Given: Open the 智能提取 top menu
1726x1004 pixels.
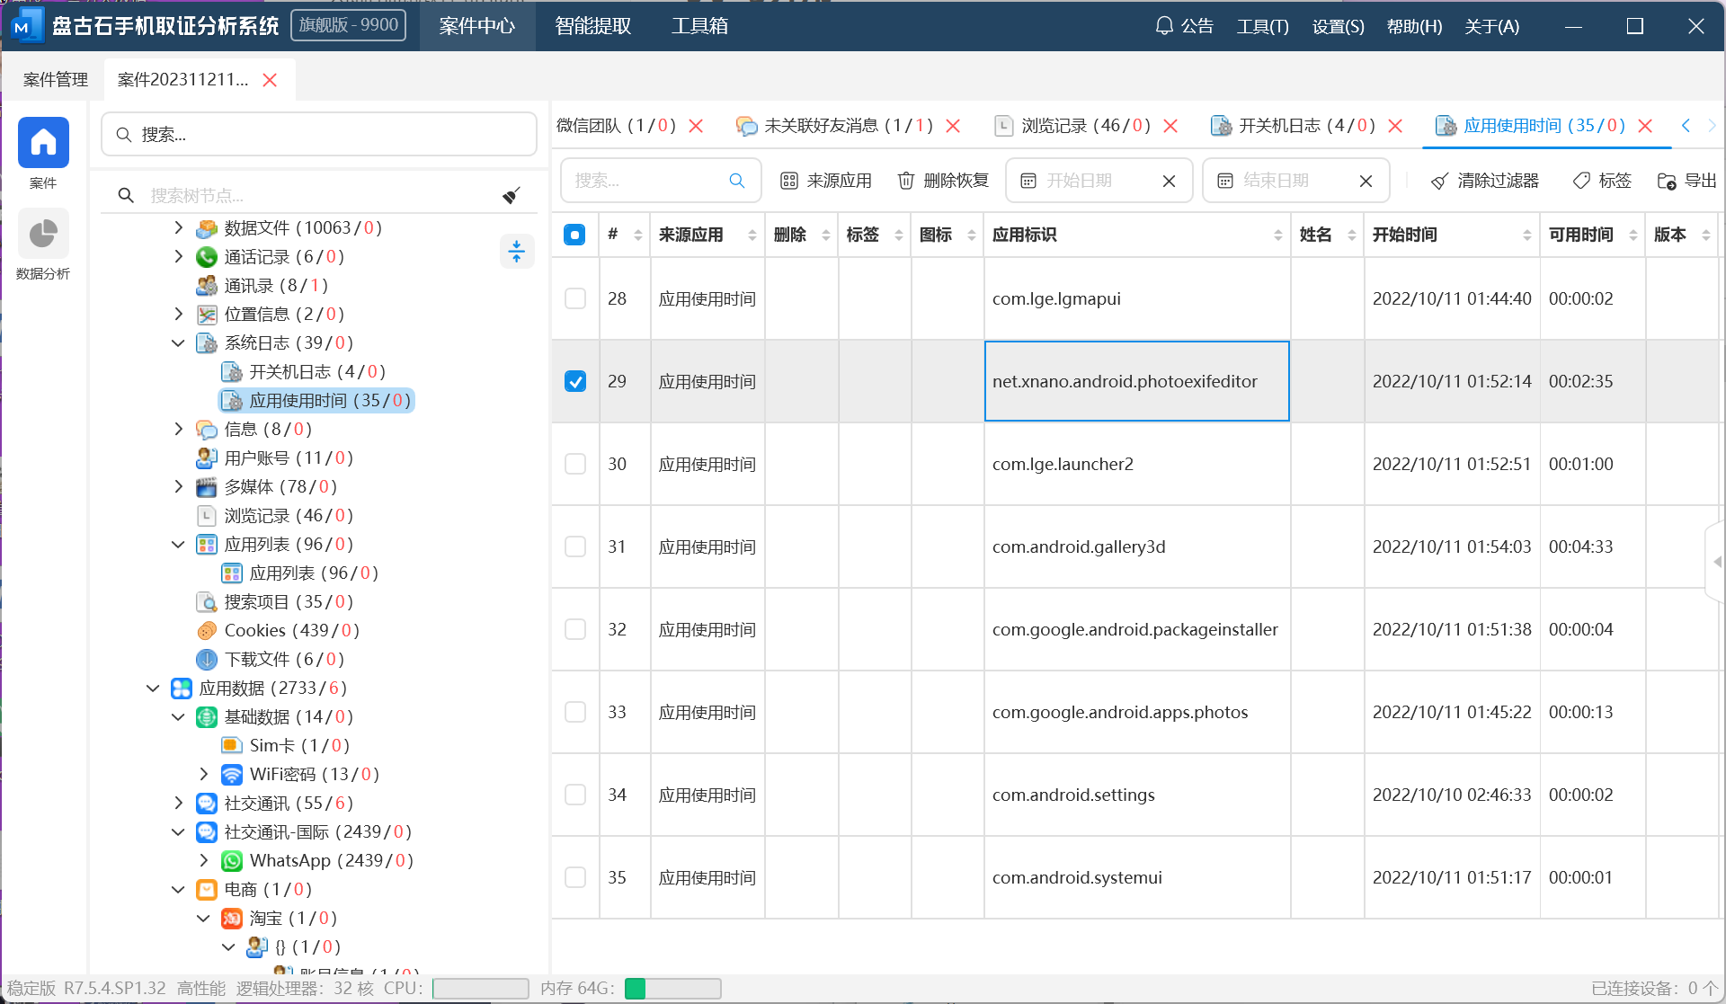Looking at the screenshot, I should point(592,26).
